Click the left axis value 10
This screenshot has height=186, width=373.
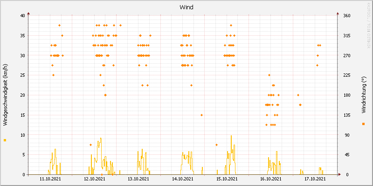click(22, 135)
